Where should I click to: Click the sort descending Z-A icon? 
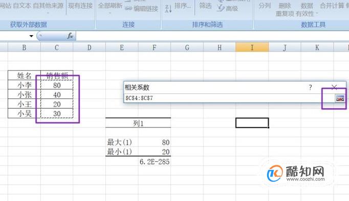point(168,9)
